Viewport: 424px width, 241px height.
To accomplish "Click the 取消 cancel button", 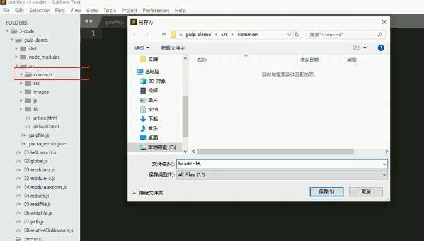I will (x=366, y=191).
